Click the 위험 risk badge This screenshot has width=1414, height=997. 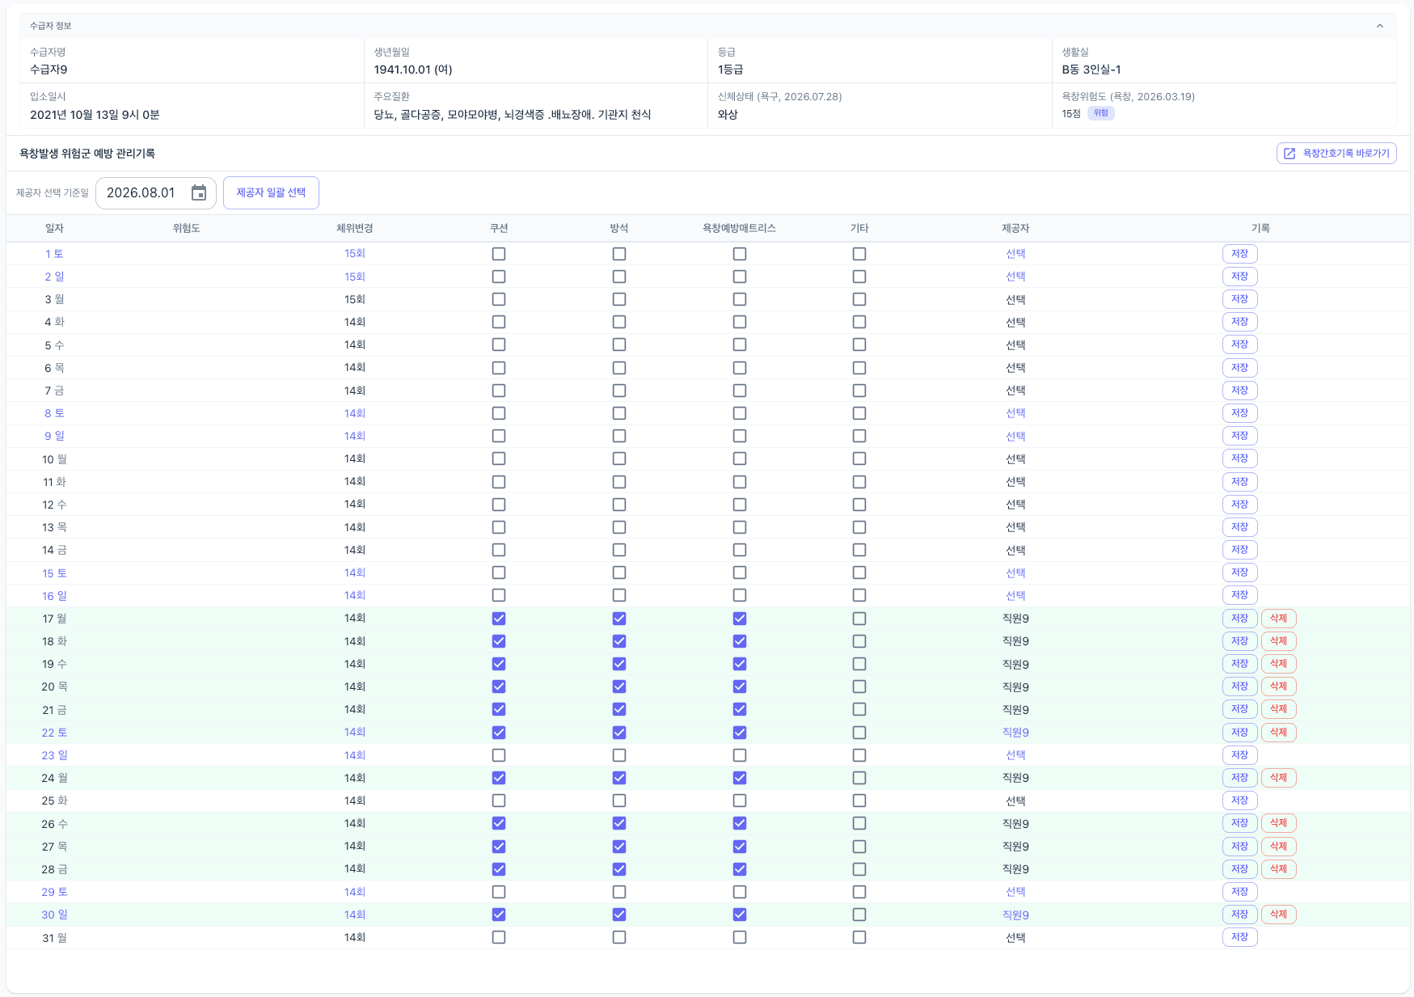pos(1101,113)
